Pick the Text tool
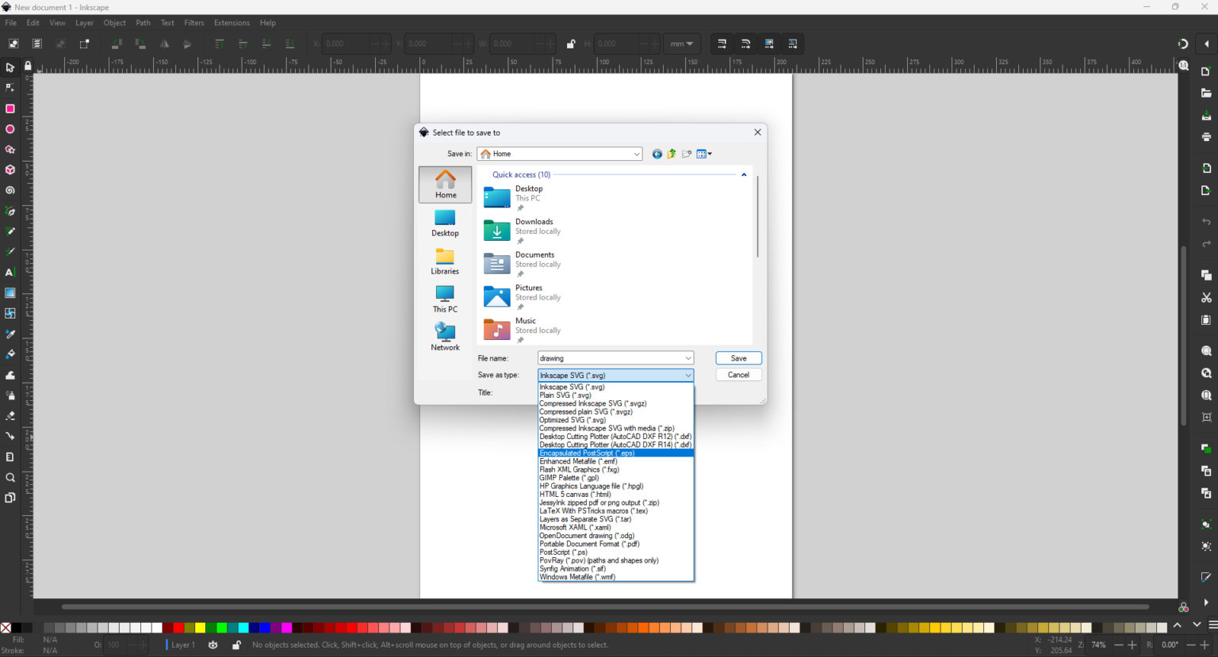Viewport: 1218px width, 657px height. [10, 273]
